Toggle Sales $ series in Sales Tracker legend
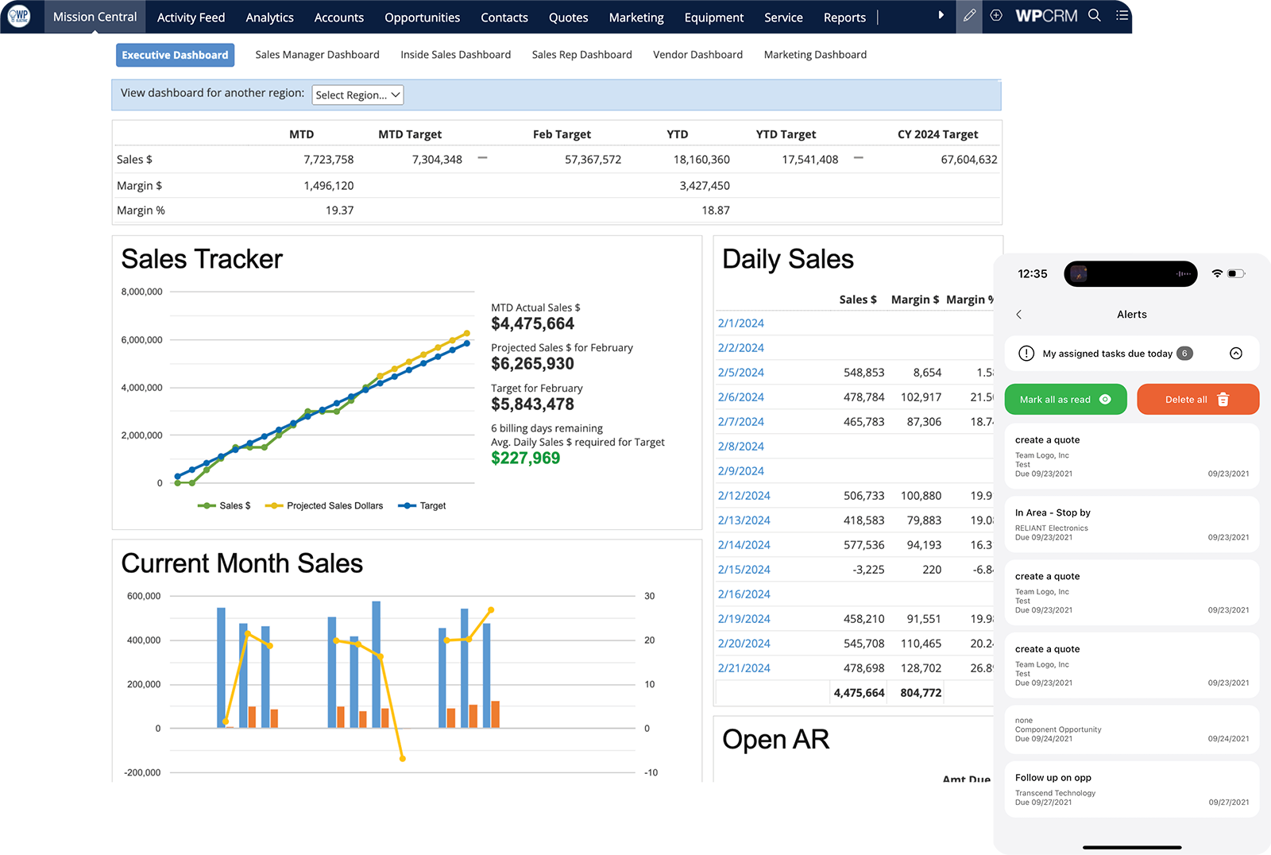This screenshot has height=855, width=1271. 224,506
